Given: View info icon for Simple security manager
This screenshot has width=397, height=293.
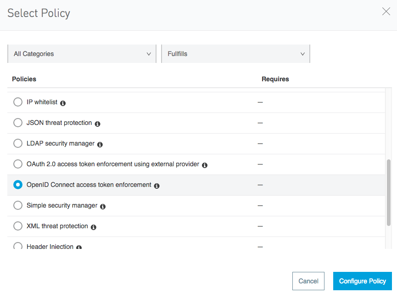Looking at the screenshot, I should pyautogui.click(x=103, y=206).
